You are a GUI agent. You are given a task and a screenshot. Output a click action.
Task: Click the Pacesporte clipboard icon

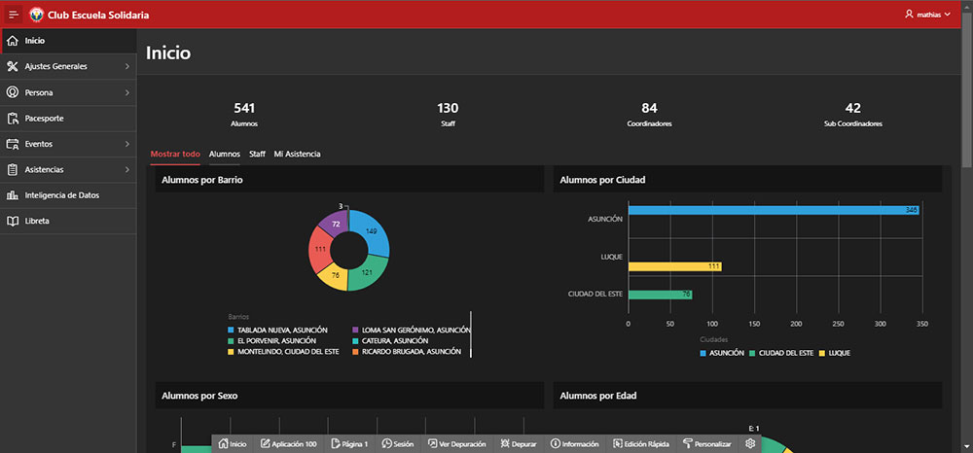click(12, 119)
